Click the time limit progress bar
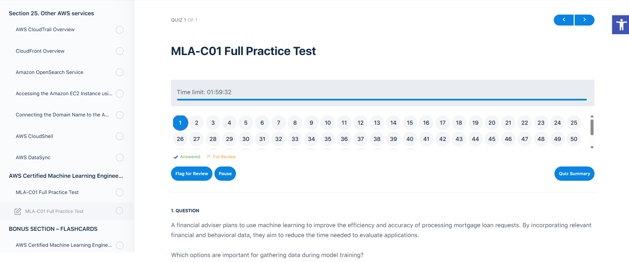The image size is (629, 262). (x=382, y=99)
